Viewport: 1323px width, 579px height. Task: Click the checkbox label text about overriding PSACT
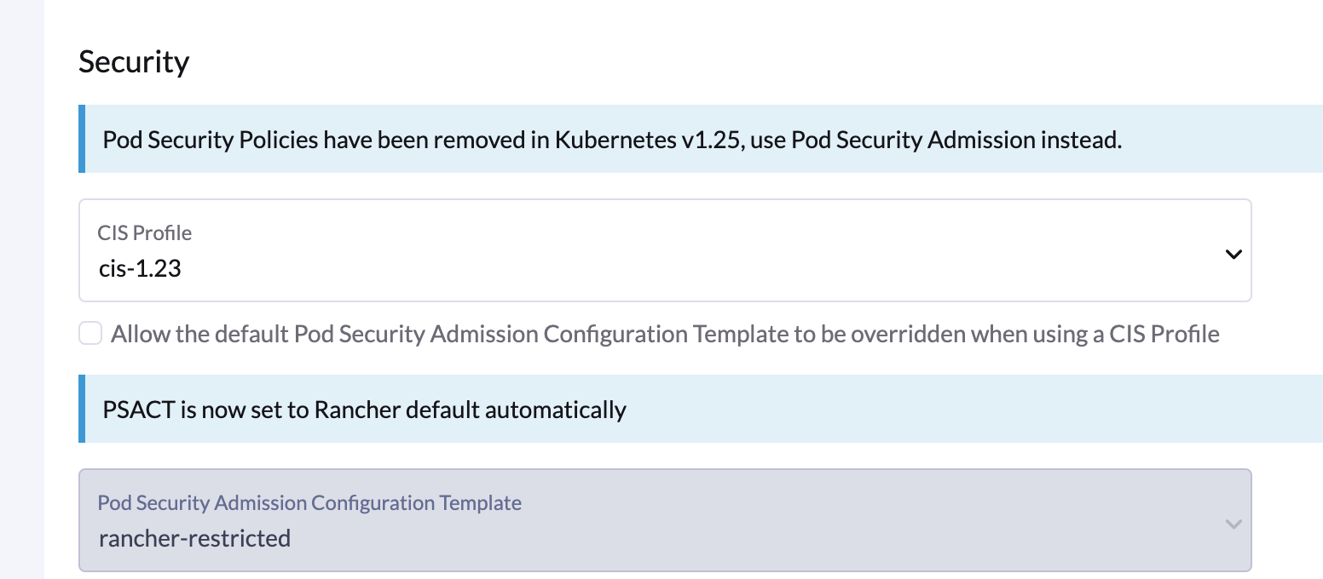tap(665, 333)
